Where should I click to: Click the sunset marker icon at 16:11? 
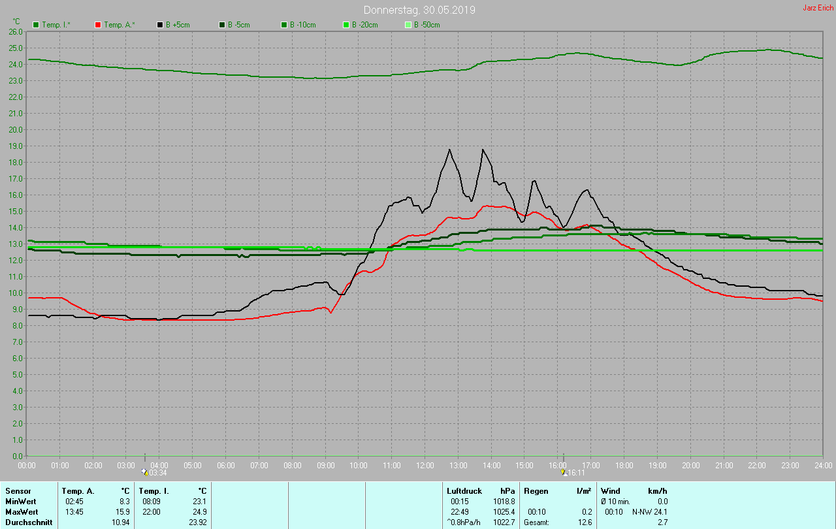564,472
